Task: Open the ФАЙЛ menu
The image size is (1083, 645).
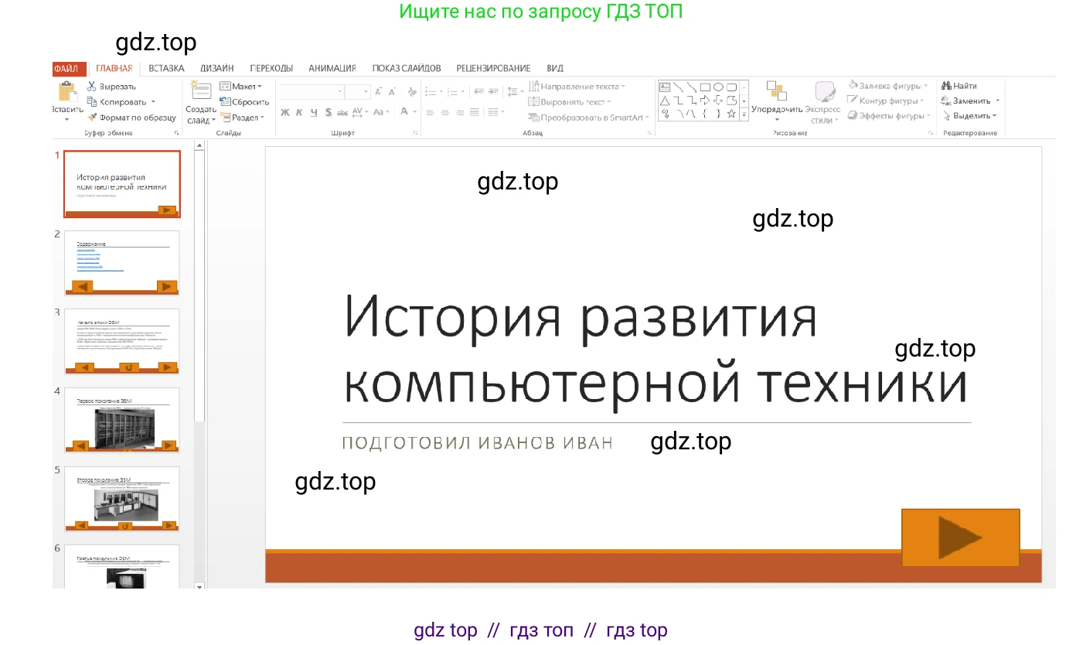Action: click(66, 68)
